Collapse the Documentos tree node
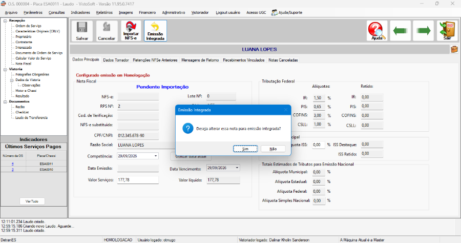461x243 pixels. pos(5,102)
